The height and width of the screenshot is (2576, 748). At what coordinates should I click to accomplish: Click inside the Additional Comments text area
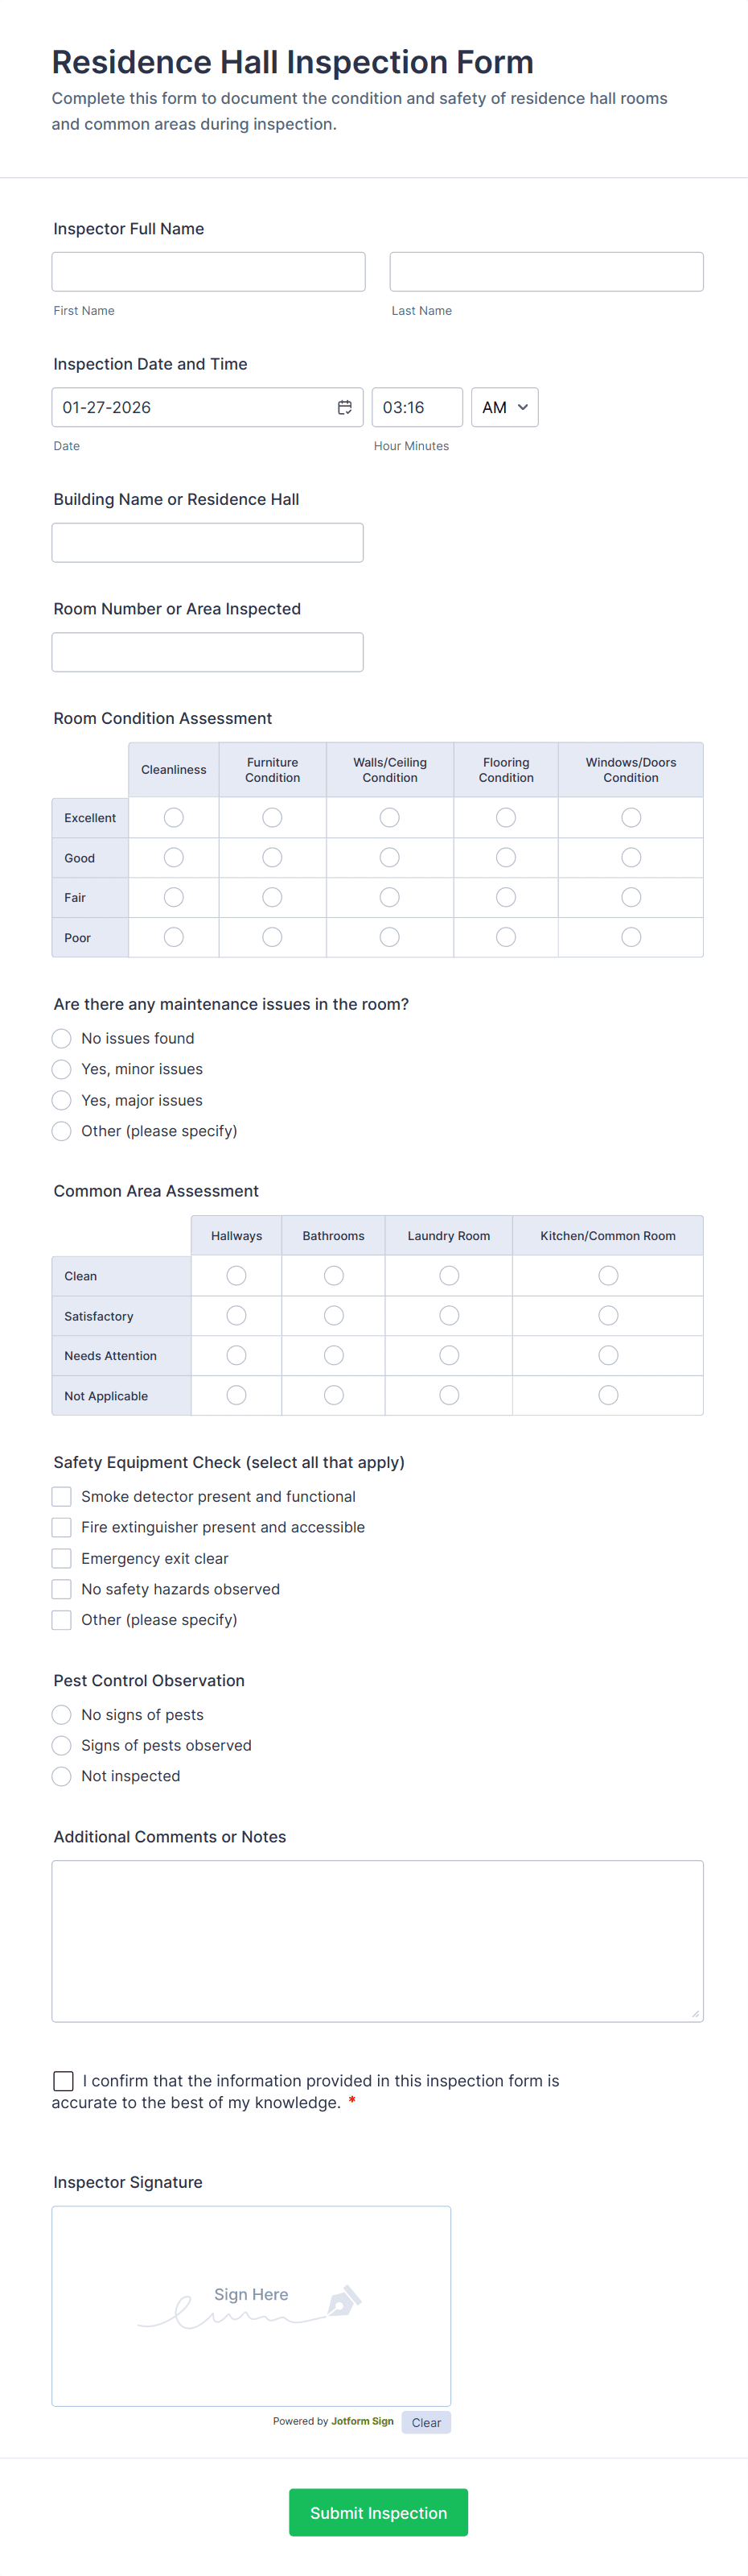pyautogui.click(x=376, y=1940)
